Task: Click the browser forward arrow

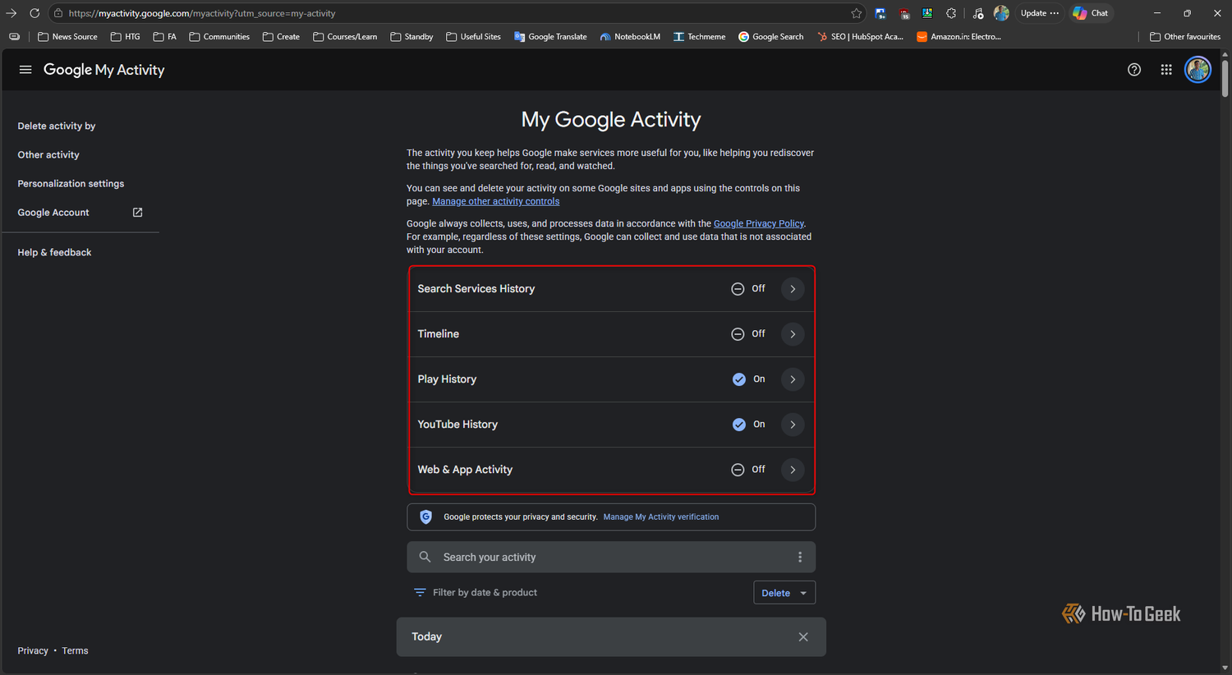Action: pos(11,13)
